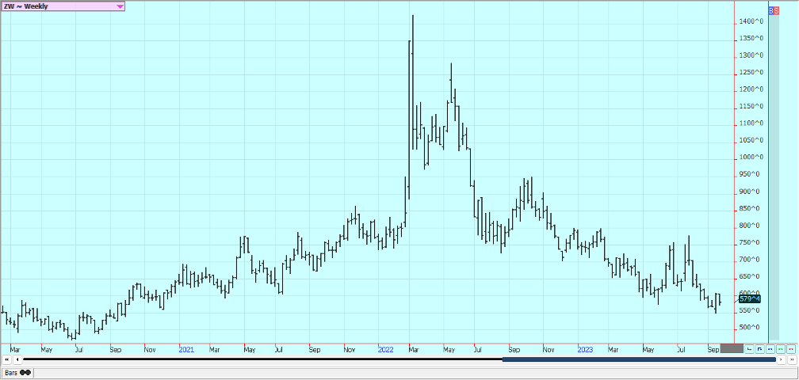This screenshot has width=799, height=380.
Task: Click the Mar label right after 2021
Action: coord(215,350)
